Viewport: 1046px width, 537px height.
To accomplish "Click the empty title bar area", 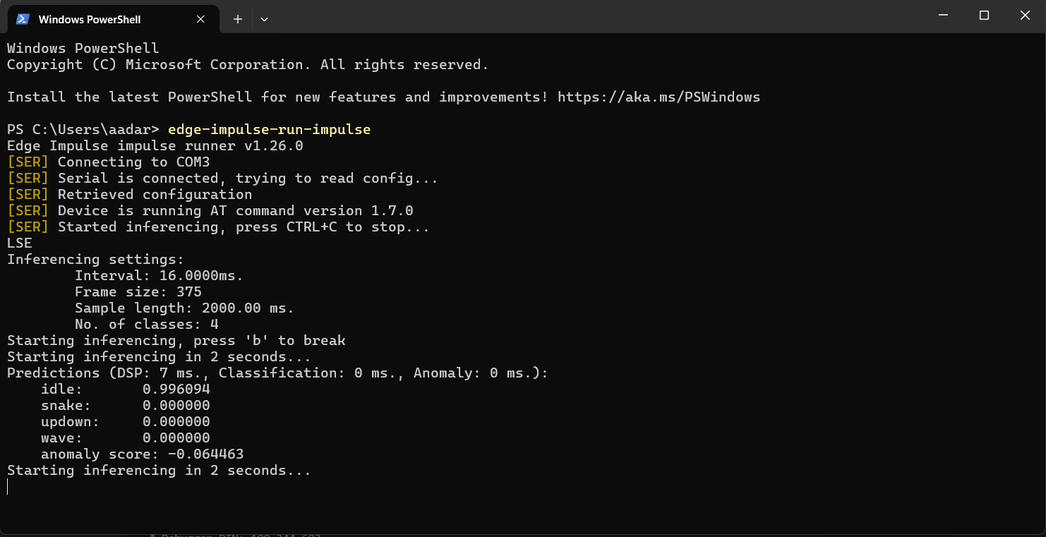I will coord(600,16).
